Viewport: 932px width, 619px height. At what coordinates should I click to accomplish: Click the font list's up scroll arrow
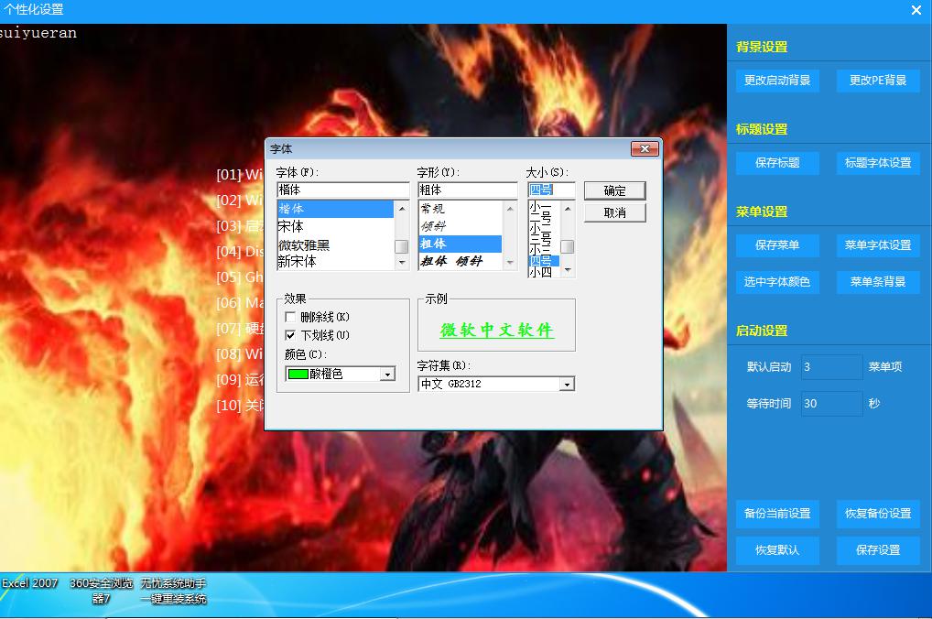[x=402, y=209]
